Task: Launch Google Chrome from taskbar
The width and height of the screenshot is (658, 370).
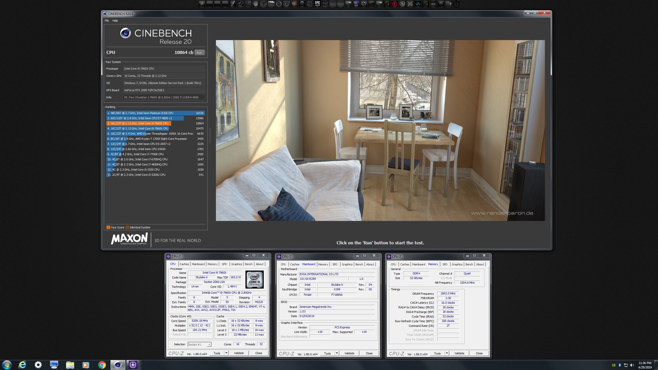Action: tap(102, 365)
